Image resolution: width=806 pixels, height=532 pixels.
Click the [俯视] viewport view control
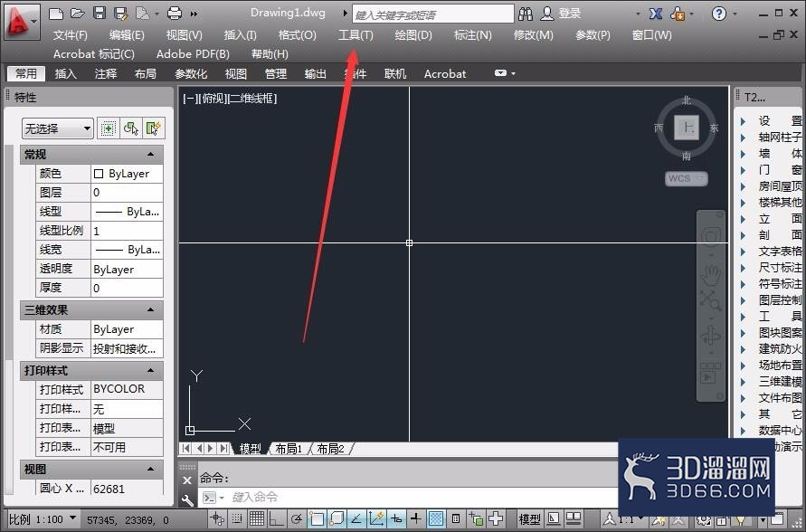tap(213, 99)
